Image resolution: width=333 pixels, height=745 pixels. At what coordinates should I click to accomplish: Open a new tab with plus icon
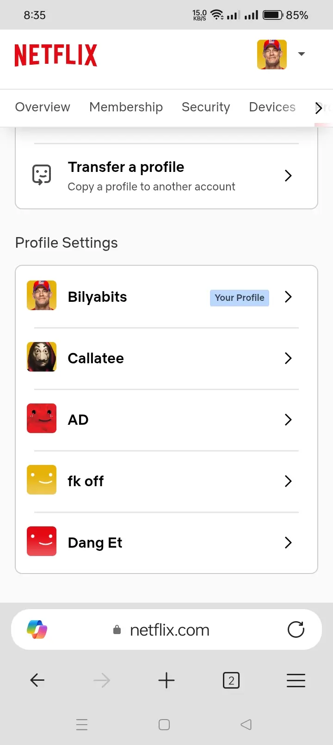point(166,680)
